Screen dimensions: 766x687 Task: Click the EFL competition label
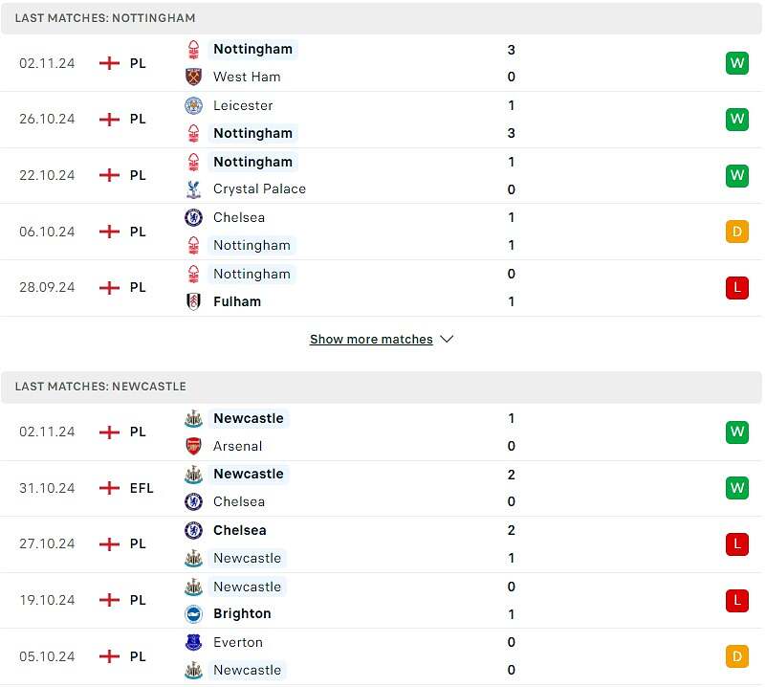[x=142, y=488]
